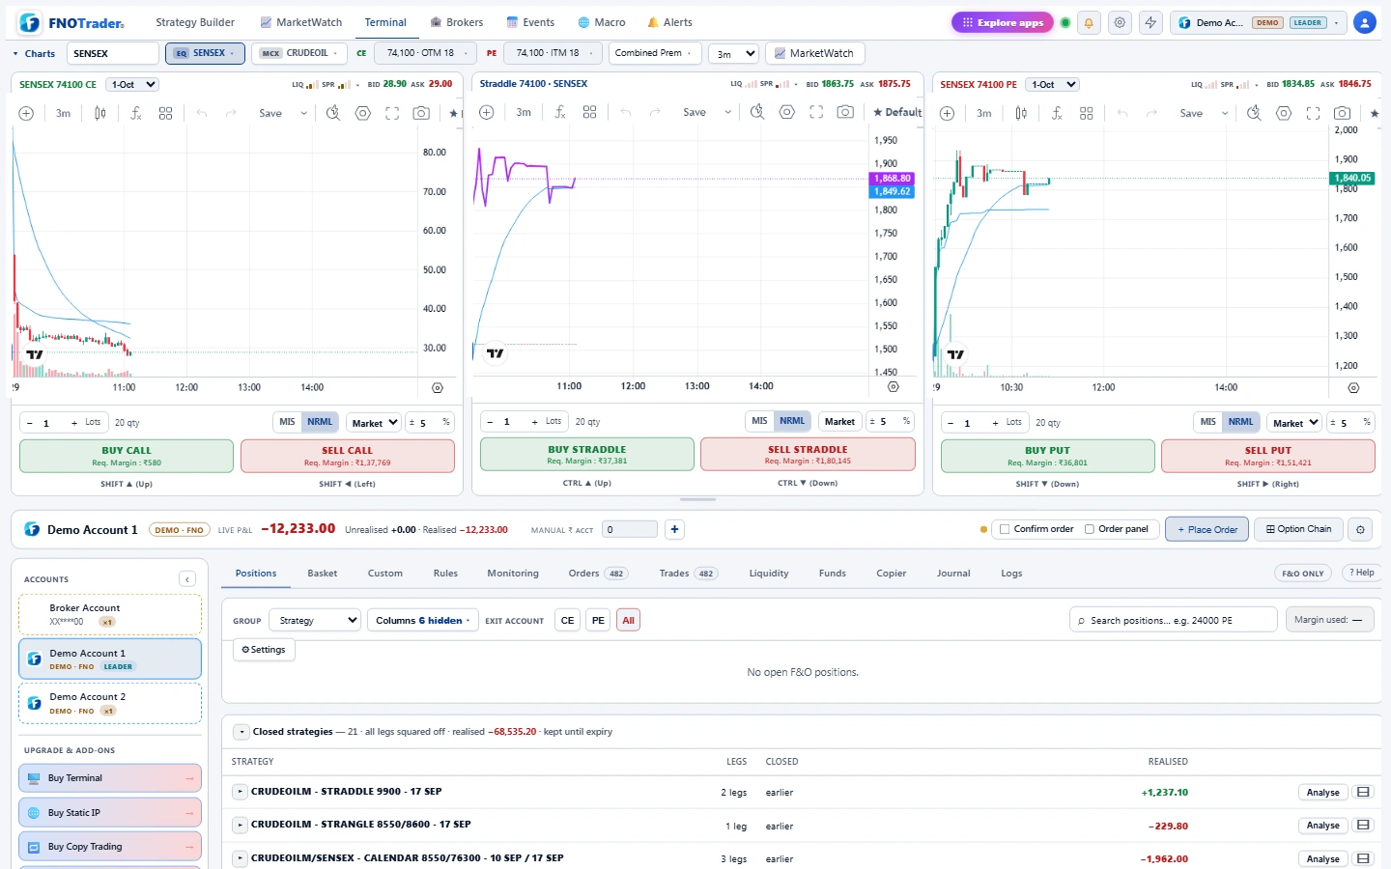Switch to the Trades tab
Viewport: 1391px width, 869px height.
coord(688,574)
